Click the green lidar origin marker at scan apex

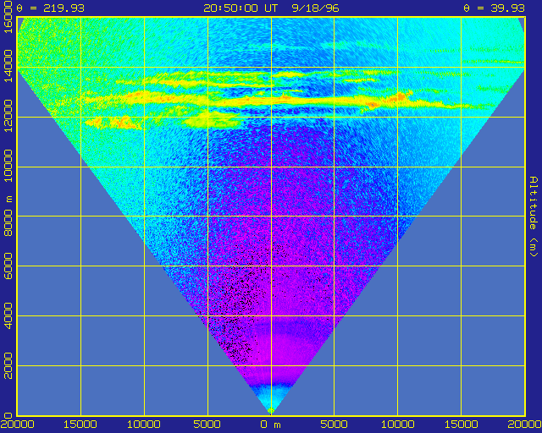coord(271,410)
